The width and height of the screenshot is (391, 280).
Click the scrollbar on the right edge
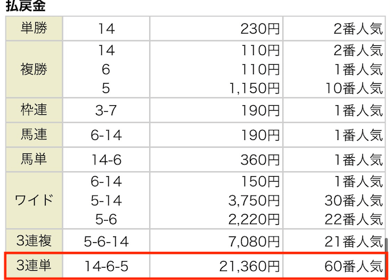coord(386,245)
